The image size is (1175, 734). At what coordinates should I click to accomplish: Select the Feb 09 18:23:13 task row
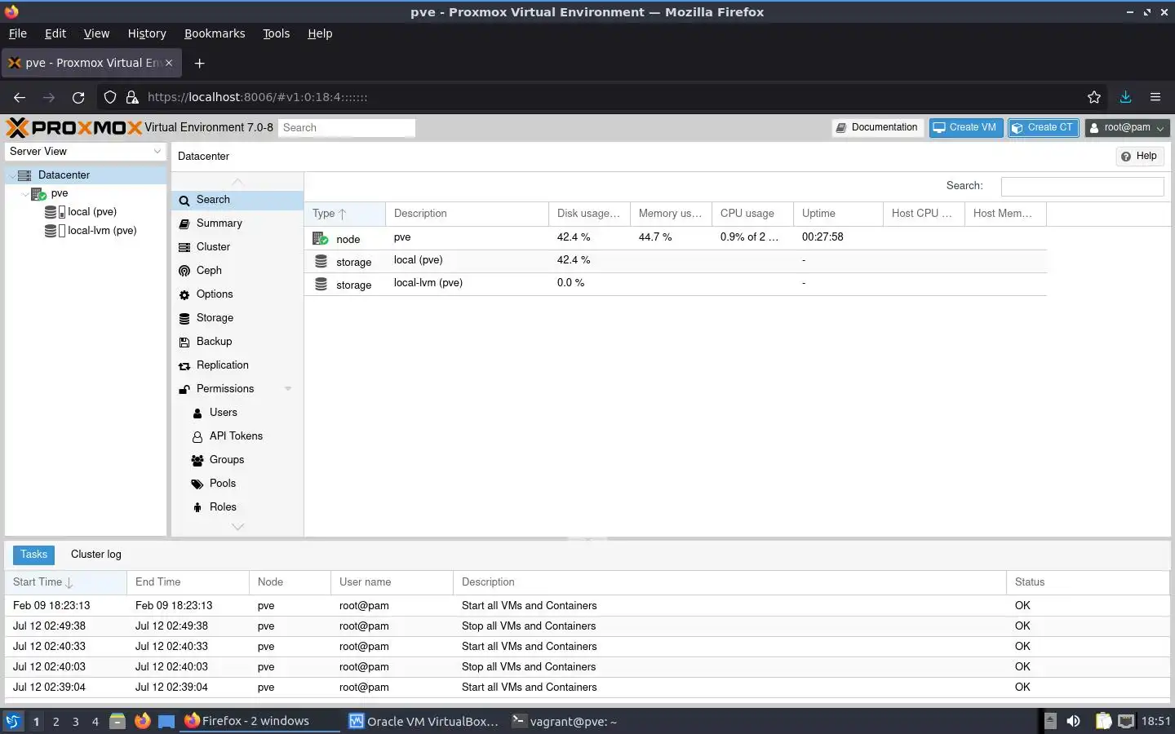587,606
